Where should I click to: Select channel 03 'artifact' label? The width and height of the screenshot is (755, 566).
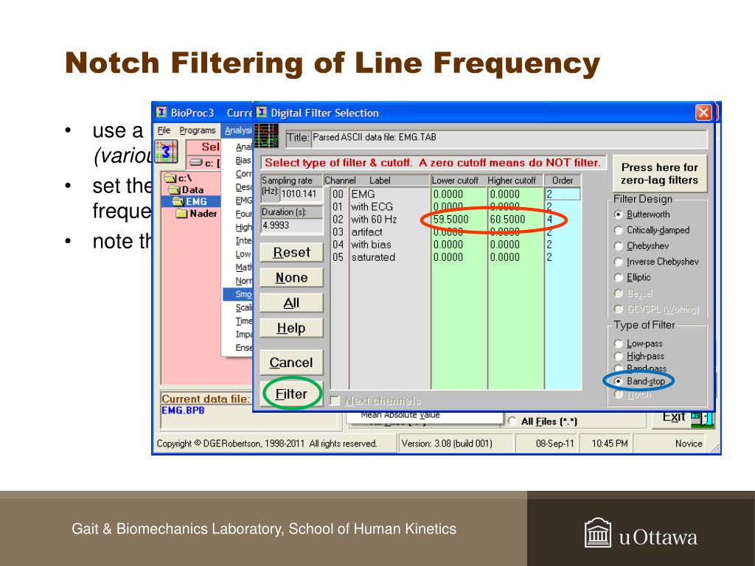[367, 232]
